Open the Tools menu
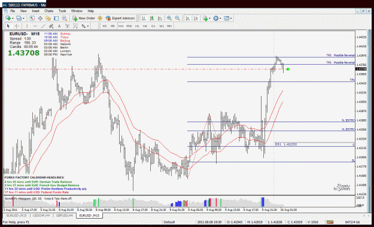 point(62,11)
